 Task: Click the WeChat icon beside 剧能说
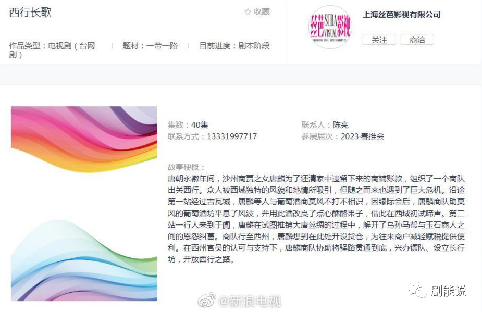418,290
